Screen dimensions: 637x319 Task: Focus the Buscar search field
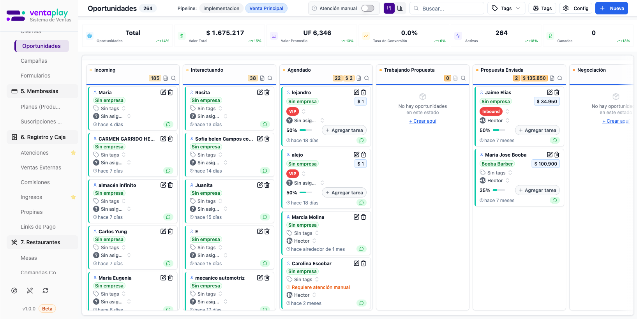coord(447,8)
